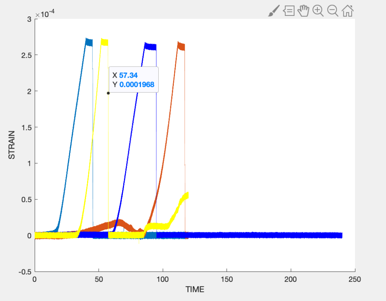Click the light blue curve's plateau peak

pos(89,42)
